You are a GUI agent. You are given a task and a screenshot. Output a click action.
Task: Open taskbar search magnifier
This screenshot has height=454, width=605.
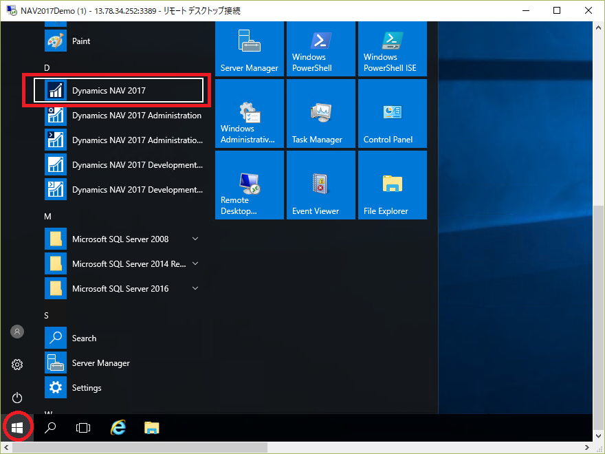point(50,427)
